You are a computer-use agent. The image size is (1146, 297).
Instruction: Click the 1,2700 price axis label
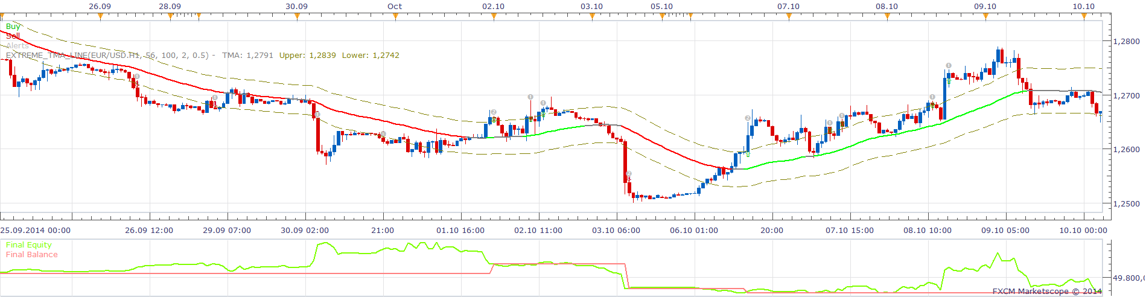(x=1127, y=96)
